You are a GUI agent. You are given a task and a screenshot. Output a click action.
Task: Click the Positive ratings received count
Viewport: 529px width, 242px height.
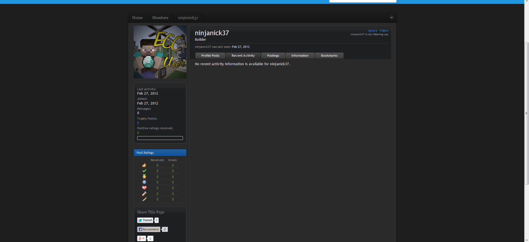pyautogui.click(x=138, y=133)
